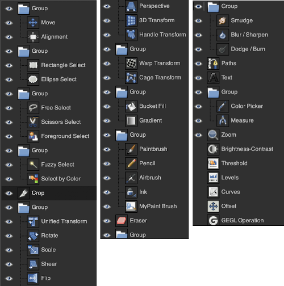284x286 pixels.
Task: Select the Eraser tool icon
Action: pyautogui.click(x=122, y=221)
